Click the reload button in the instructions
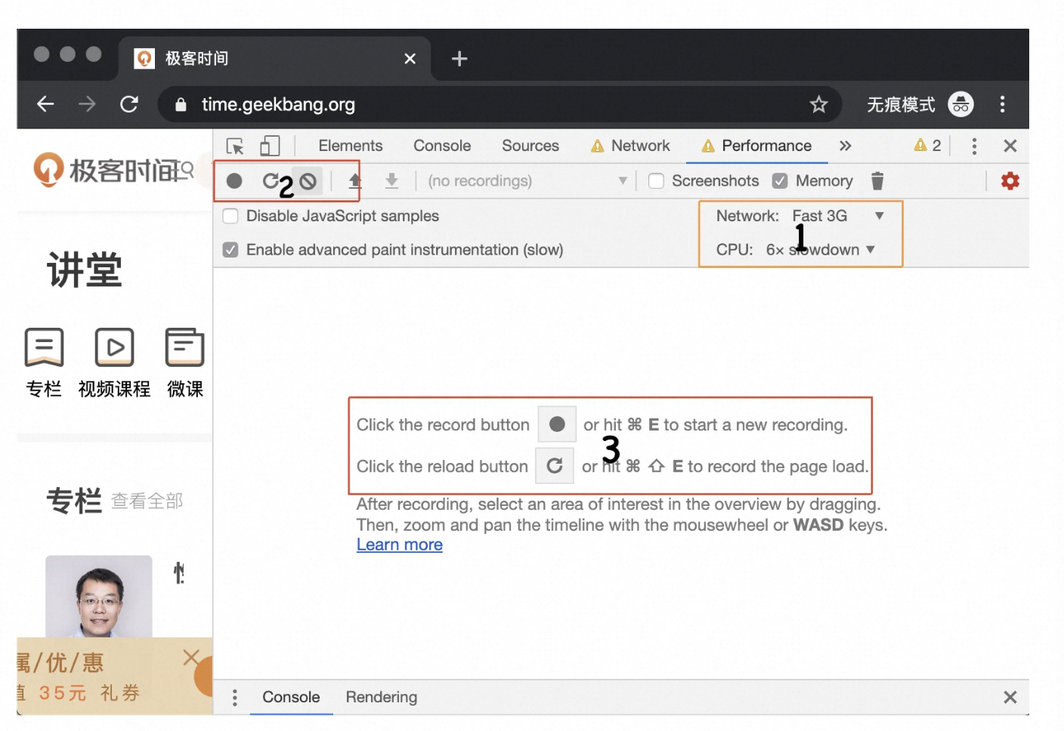This screenshot has height=731, width=1064. click(555, 466)
